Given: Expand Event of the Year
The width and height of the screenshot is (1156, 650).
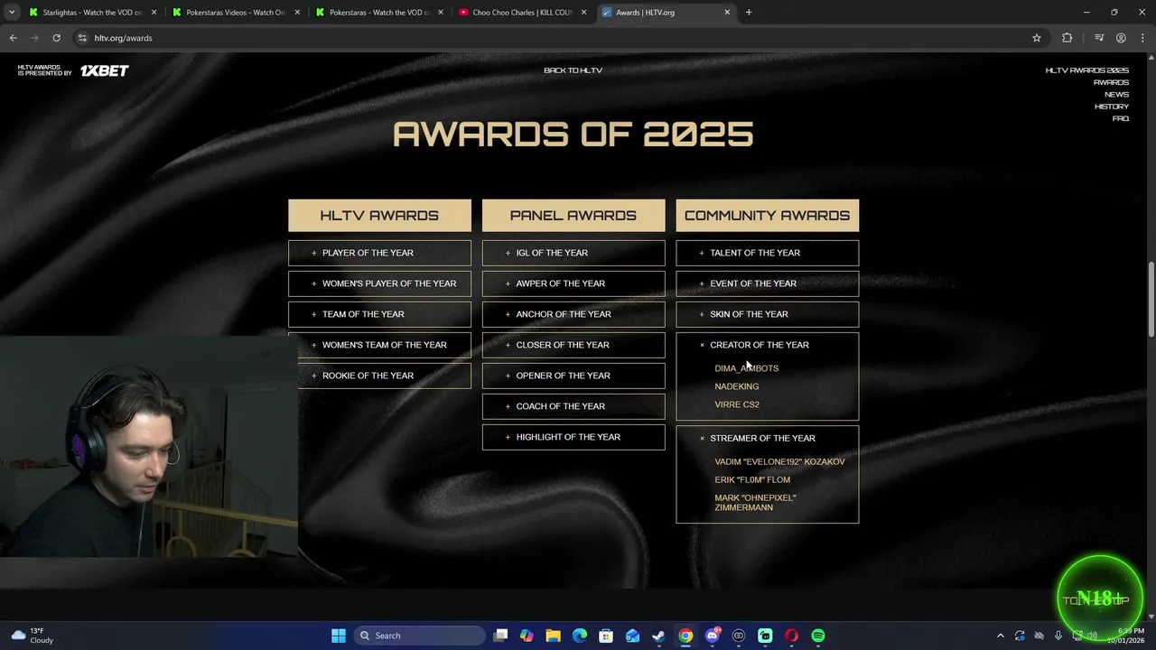Looking at the screenshot, I should (768, 283).
